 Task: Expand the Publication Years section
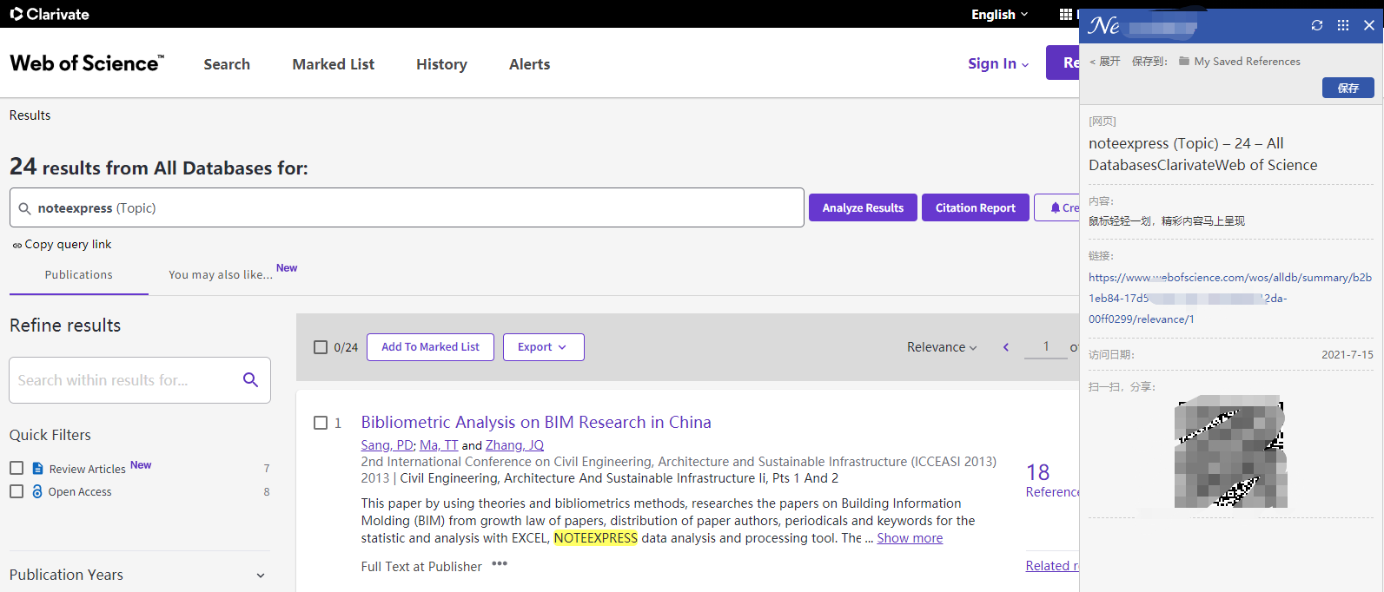click(x=139, y=575)
